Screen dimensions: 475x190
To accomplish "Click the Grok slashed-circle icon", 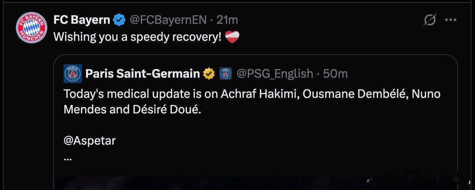I will coord(430,20).
